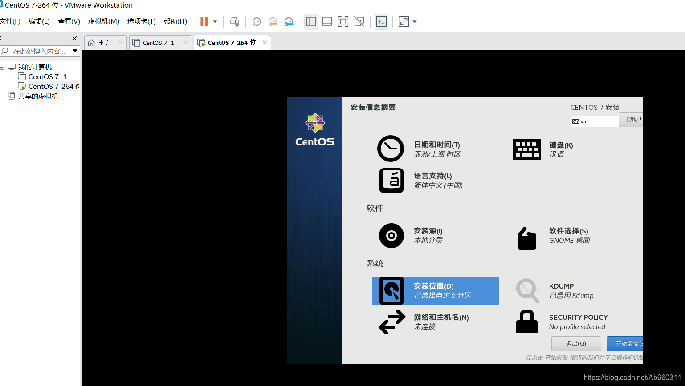Click the 已选择自定义分区 text
Screen dimensions: 685x386
(442, 296)
